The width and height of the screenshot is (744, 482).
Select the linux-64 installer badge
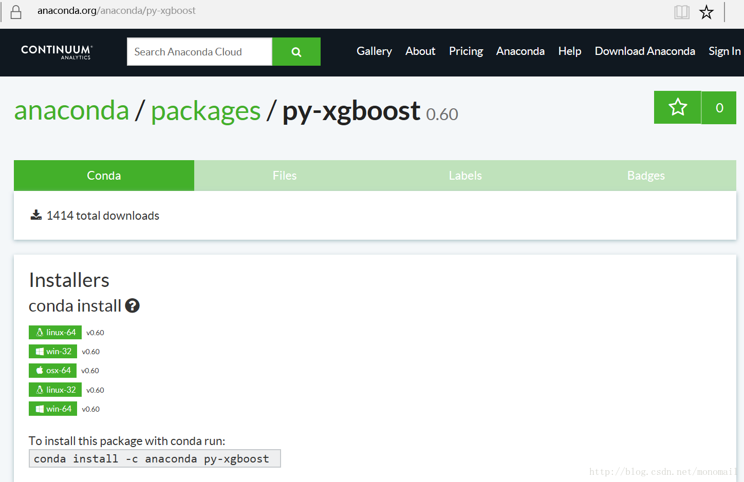(55, 333)
